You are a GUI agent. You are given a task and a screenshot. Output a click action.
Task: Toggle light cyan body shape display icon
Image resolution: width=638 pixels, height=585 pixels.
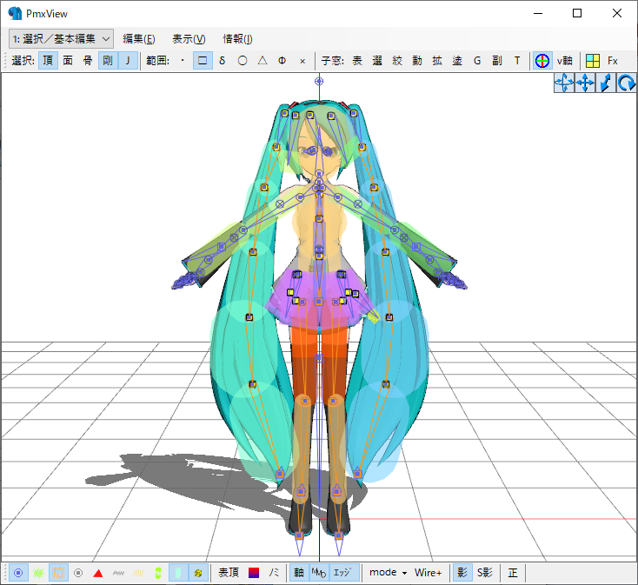coord(178,573)
